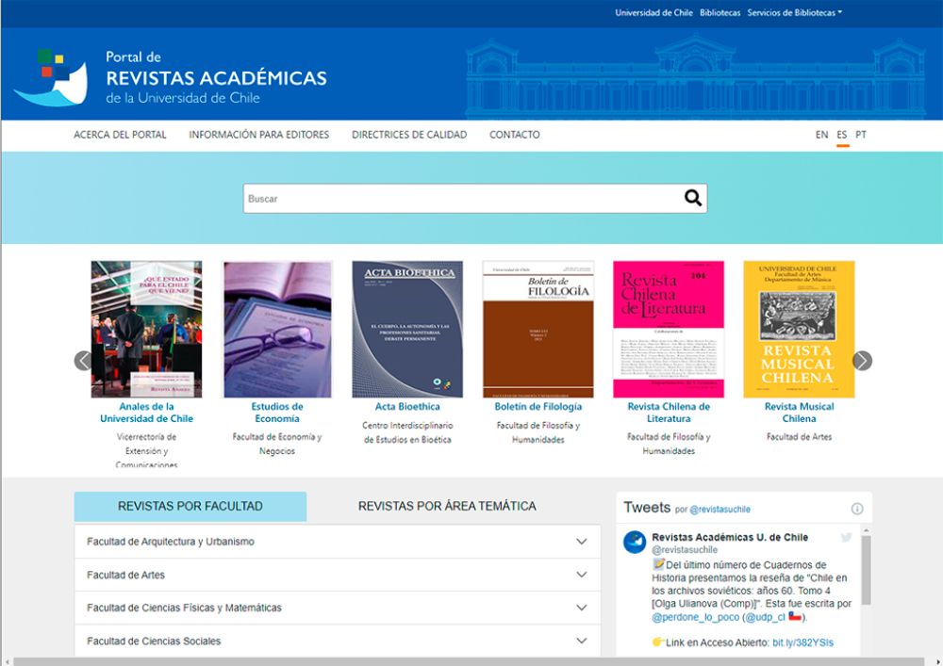Image resolution: width=943 pixels, height=666 pixels.
Task: Open the CONTACTO page
Action: (x=514, y=135)
